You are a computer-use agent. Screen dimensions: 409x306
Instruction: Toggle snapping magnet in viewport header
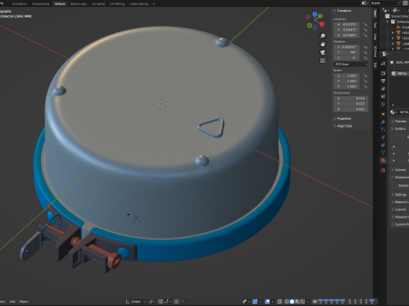[x=161, y=302]
